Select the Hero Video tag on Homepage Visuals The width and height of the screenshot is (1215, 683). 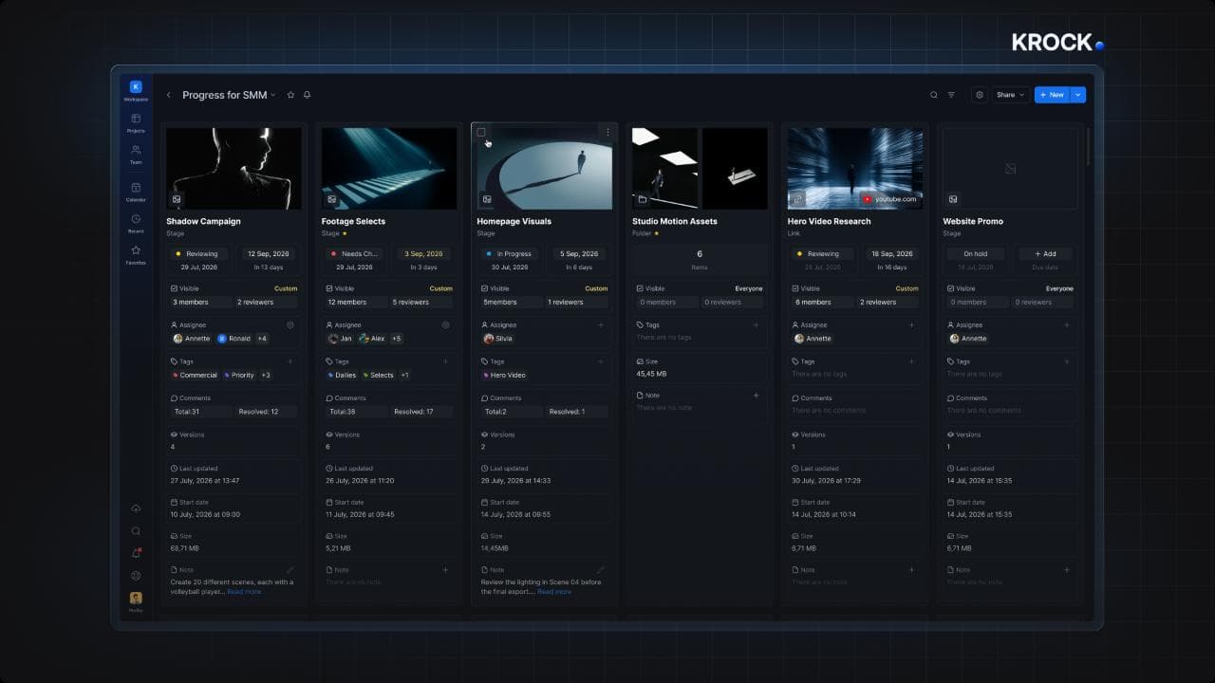pos(505,375)
